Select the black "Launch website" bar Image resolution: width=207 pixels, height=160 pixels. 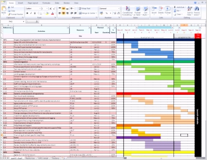coord(198,97)
